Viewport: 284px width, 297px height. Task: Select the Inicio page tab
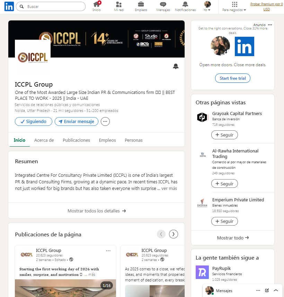pos(19,140)
